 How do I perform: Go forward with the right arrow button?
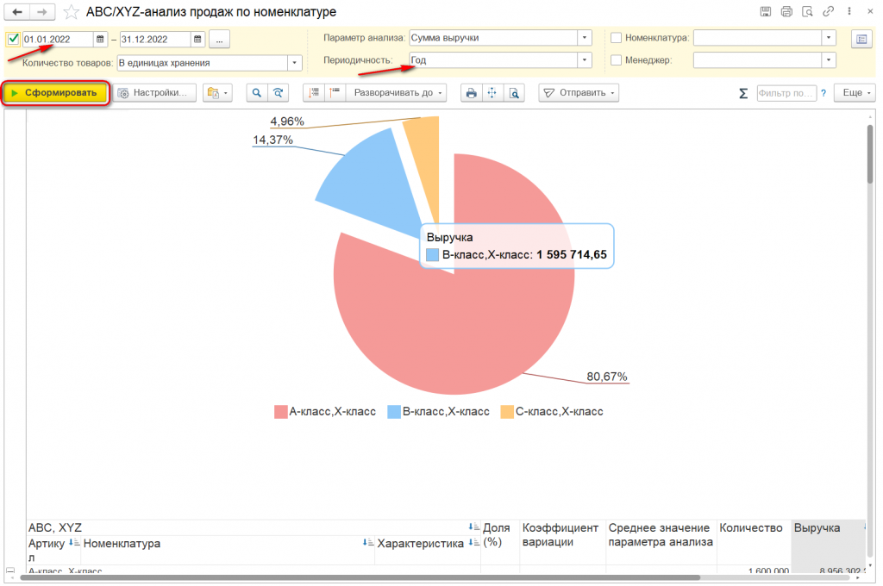42,12
